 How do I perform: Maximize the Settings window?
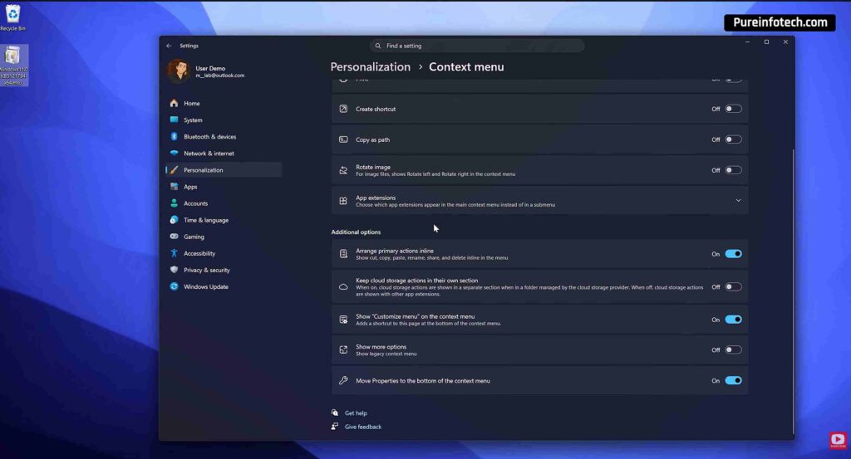pyautogui.click(x=766, y=42)
